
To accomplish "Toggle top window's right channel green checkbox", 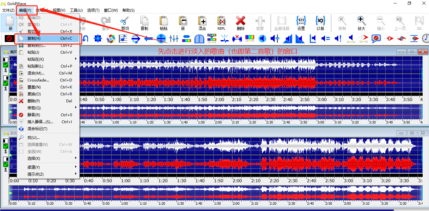I will [6, 83].
